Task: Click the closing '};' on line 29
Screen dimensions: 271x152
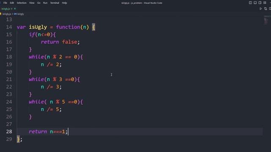Action: tap(19, 139)
